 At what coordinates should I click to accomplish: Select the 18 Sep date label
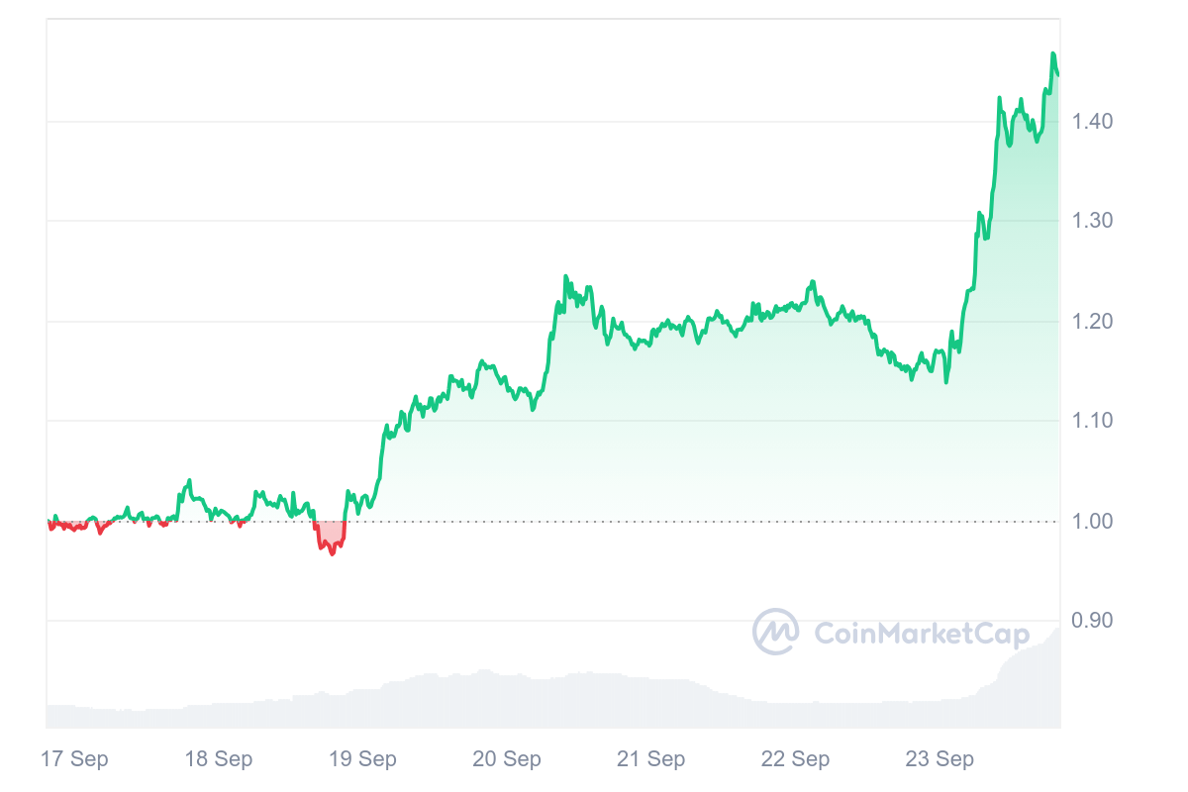coord(219,759)
